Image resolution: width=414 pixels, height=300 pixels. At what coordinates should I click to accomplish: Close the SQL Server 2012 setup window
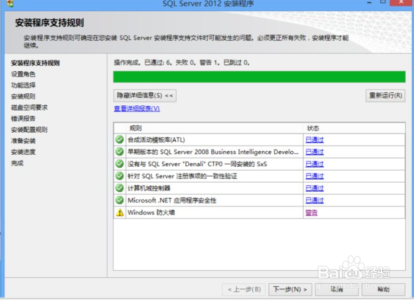pos(401,2)
